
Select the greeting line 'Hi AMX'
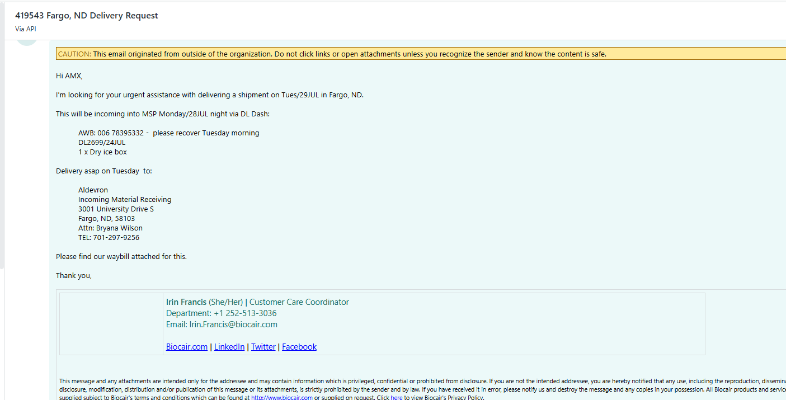[69, 76]
